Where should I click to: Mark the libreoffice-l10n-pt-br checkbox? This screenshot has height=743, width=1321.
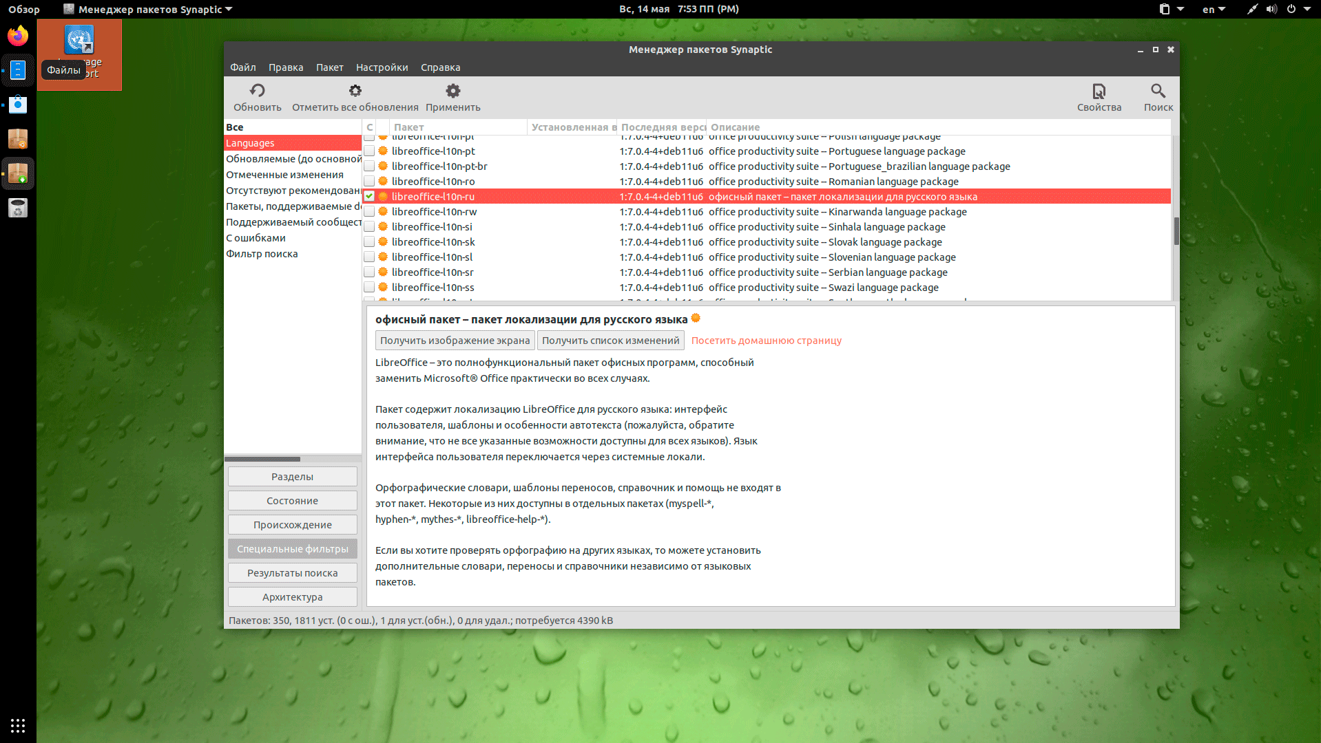369,166
